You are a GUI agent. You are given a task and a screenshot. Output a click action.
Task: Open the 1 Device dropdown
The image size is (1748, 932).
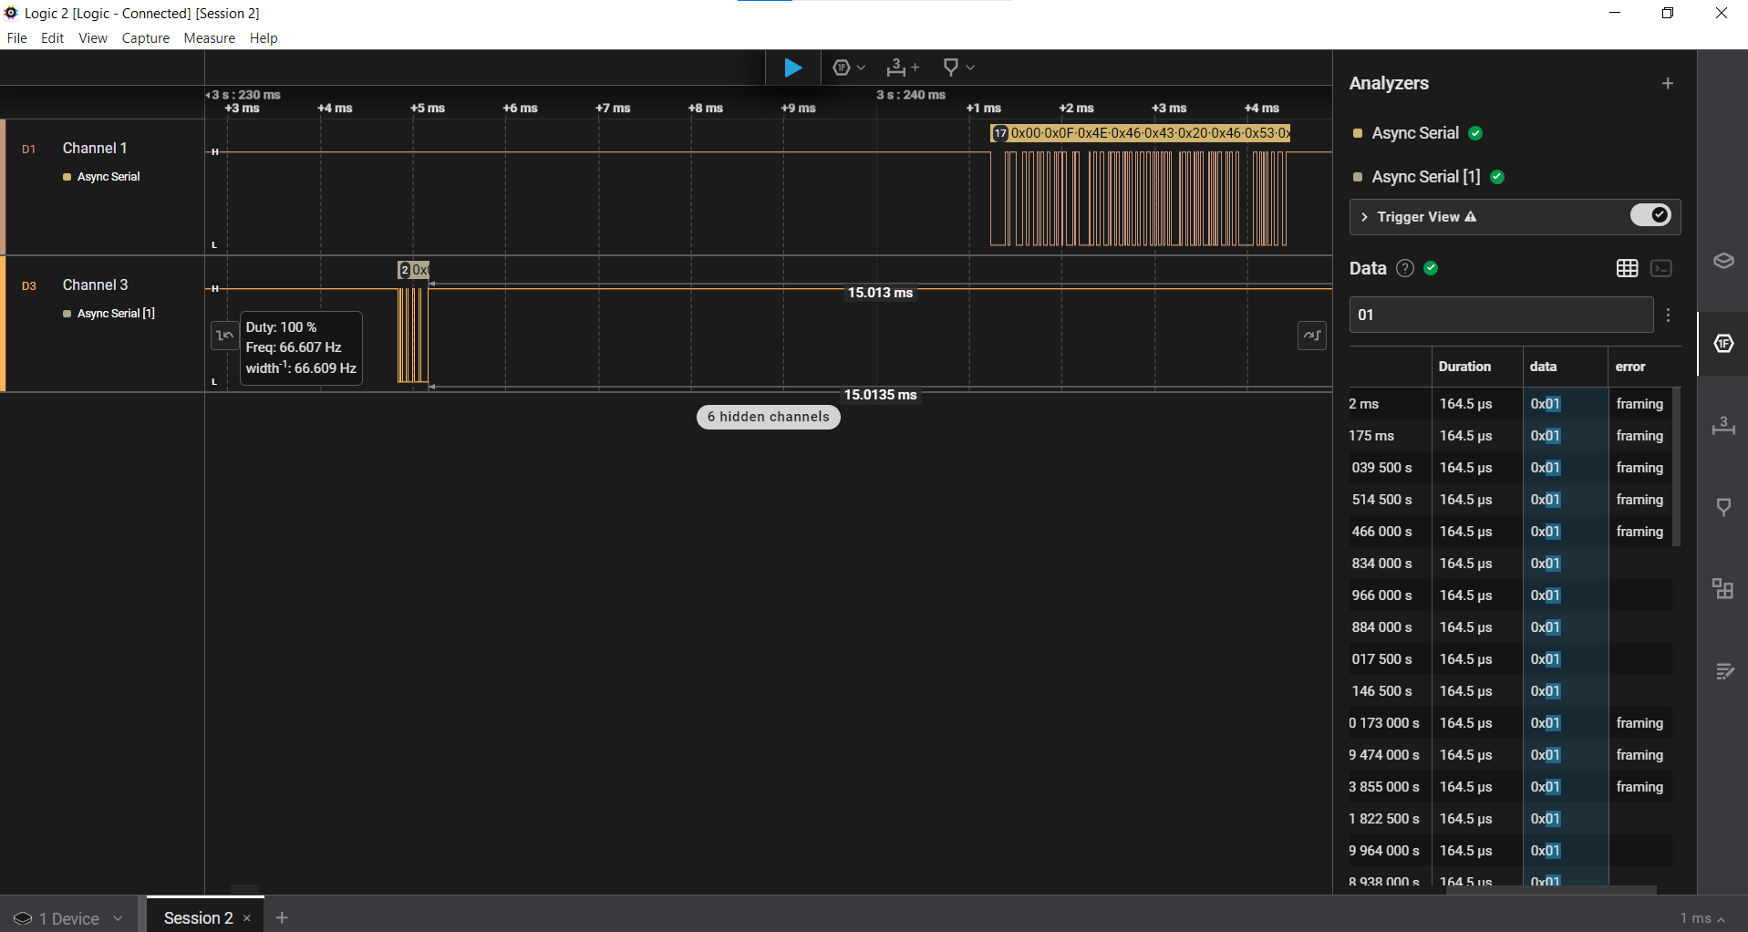click(x=68, y=918)
